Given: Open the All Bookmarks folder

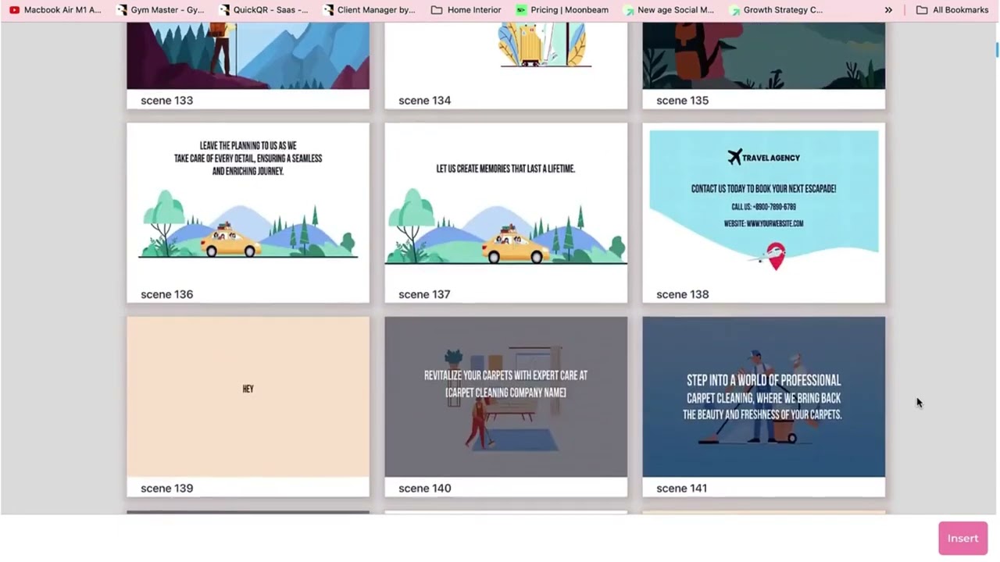Looking at the screenshot, I should 952,10.
